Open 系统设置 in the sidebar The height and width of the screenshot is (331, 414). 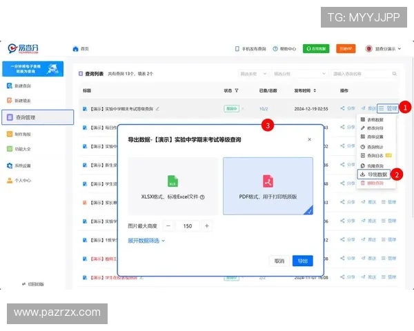point(19,165)
